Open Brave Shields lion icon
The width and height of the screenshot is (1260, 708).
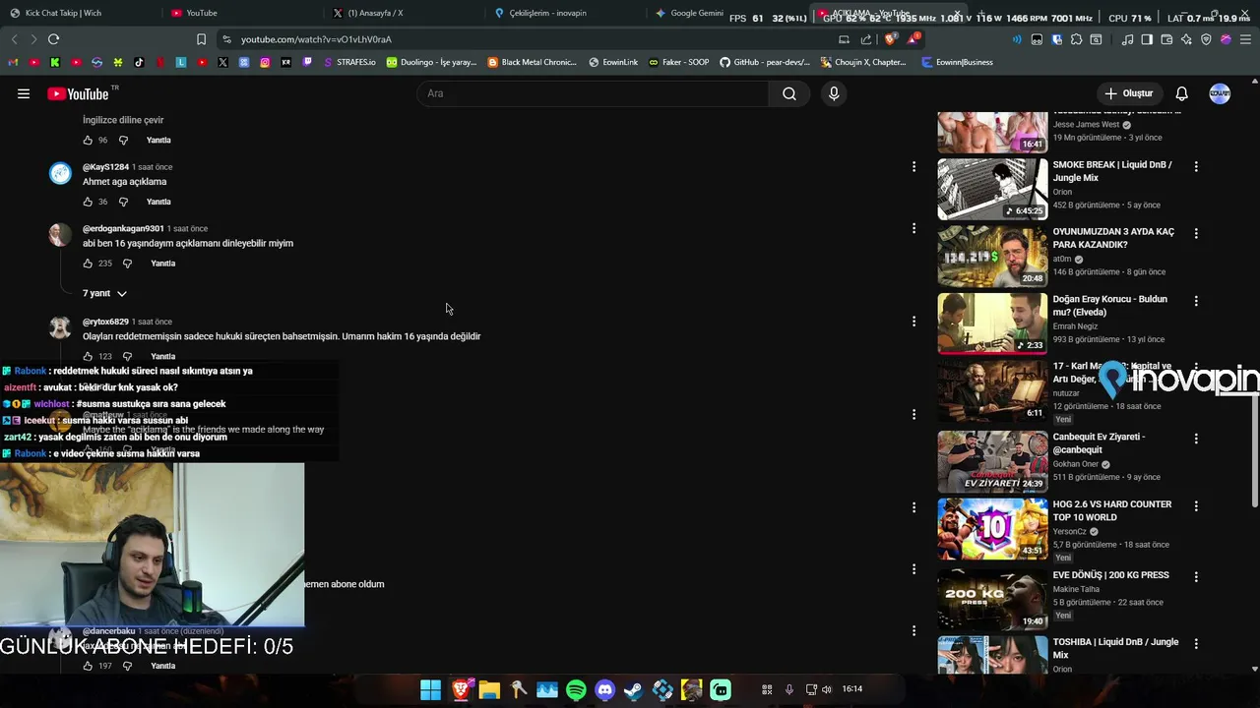(890, 39)
